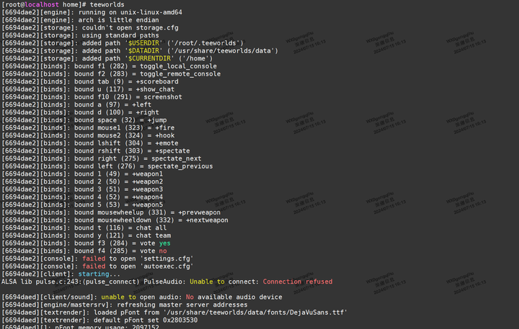
Task: Select the 'running on unix-linux-amd64' line
Action: point(92,12)
